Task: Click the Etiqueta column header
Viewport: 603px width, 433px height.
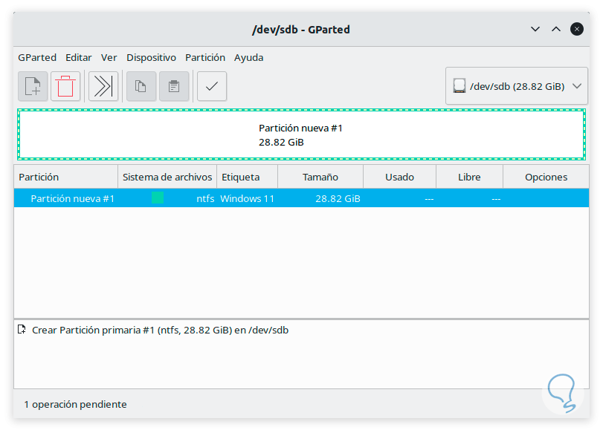Action: [x=248, y=177]
